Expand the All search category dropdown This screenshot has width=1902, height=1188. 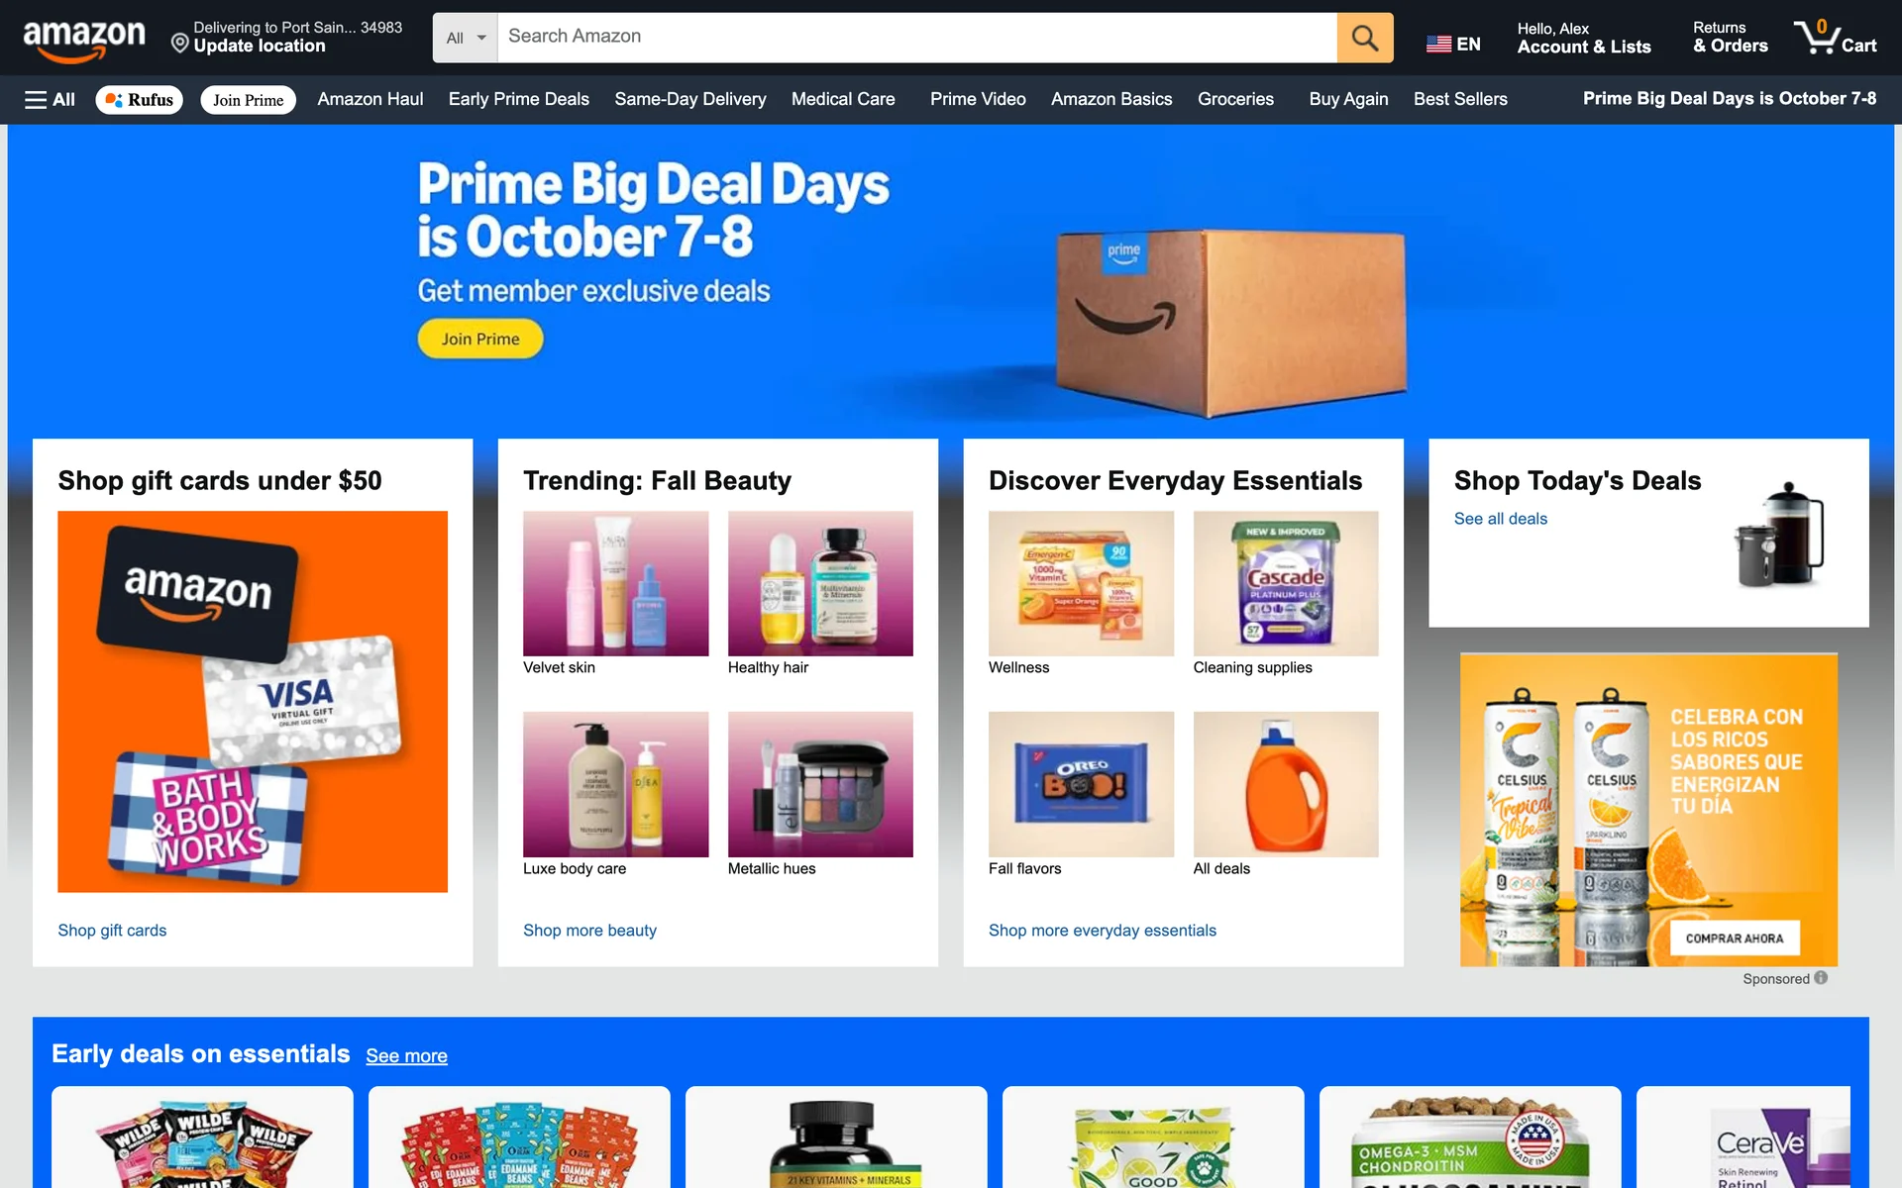[466, 38]
